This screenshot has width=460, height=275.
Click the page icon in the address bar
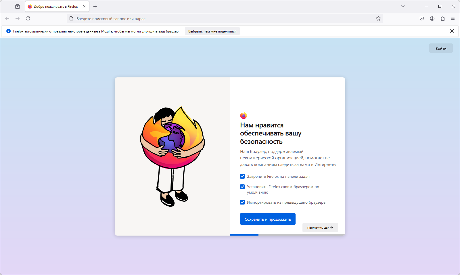point(71,18)
